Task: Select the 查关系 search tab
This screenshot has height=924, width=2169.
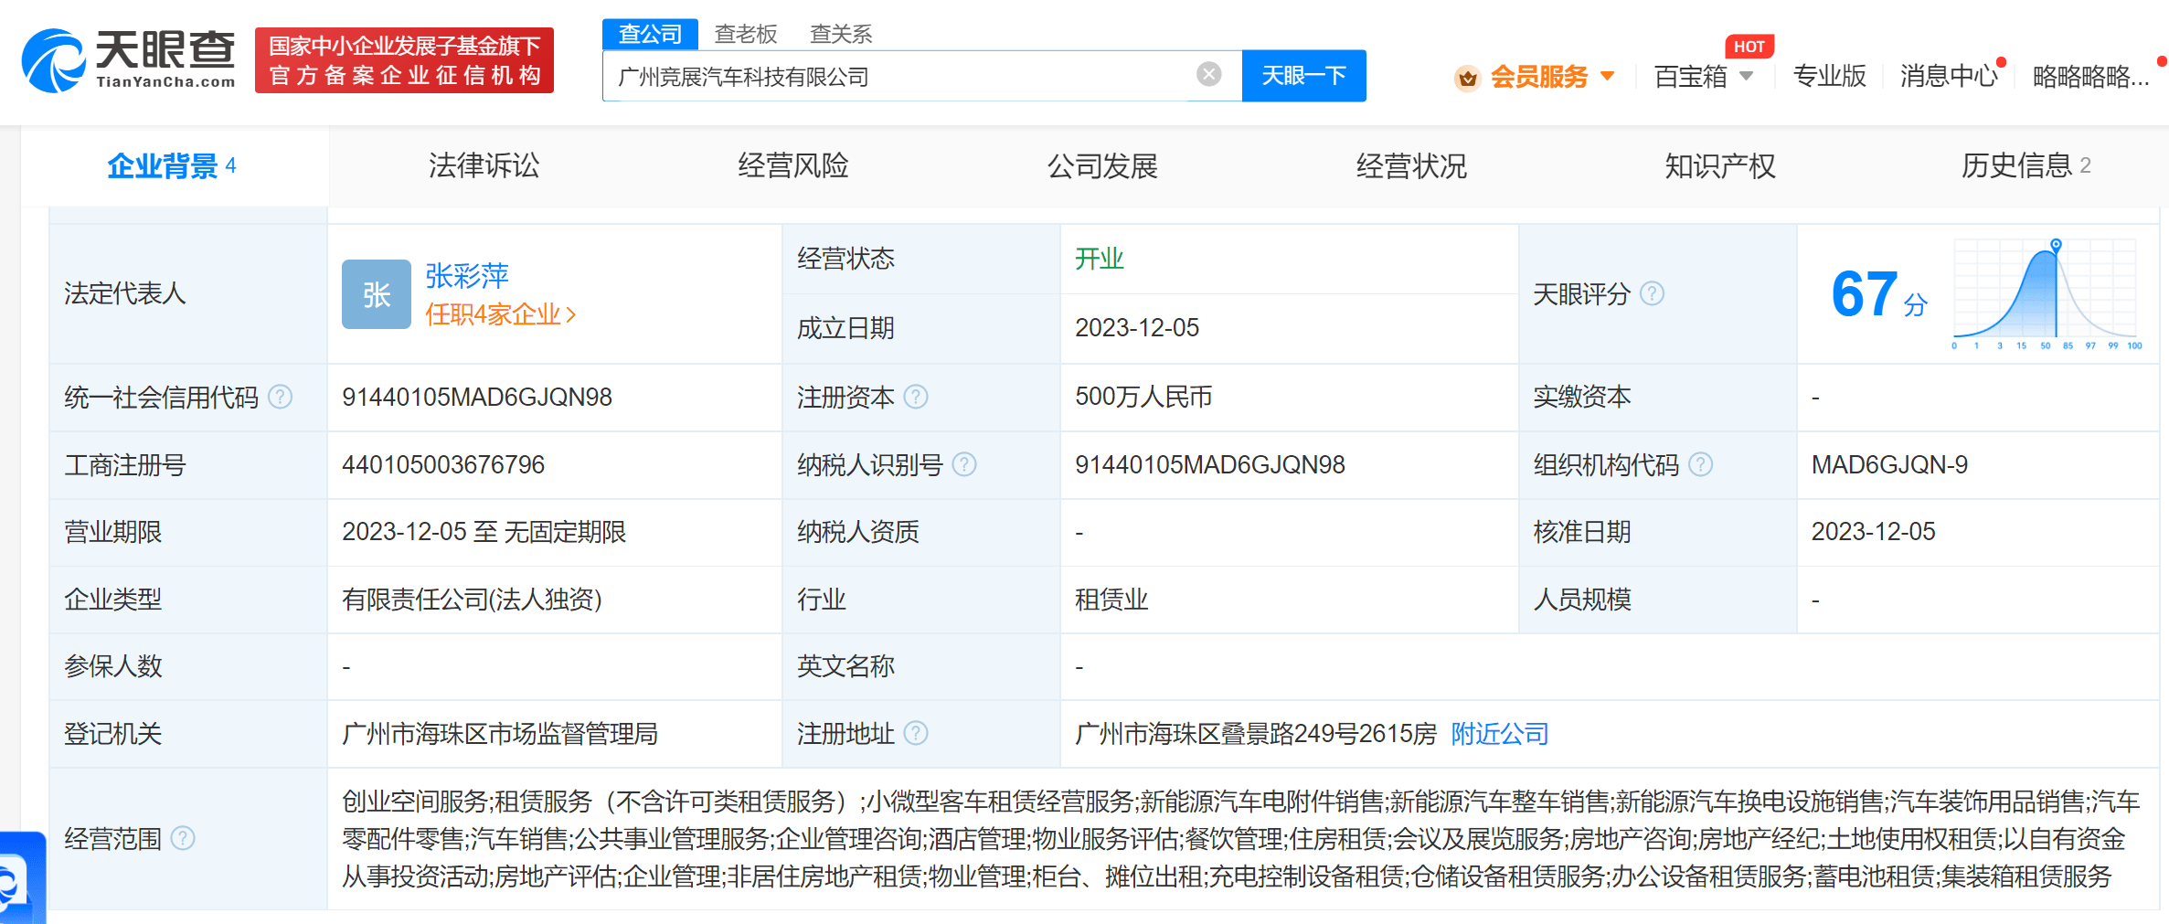Action: point(841,34)
